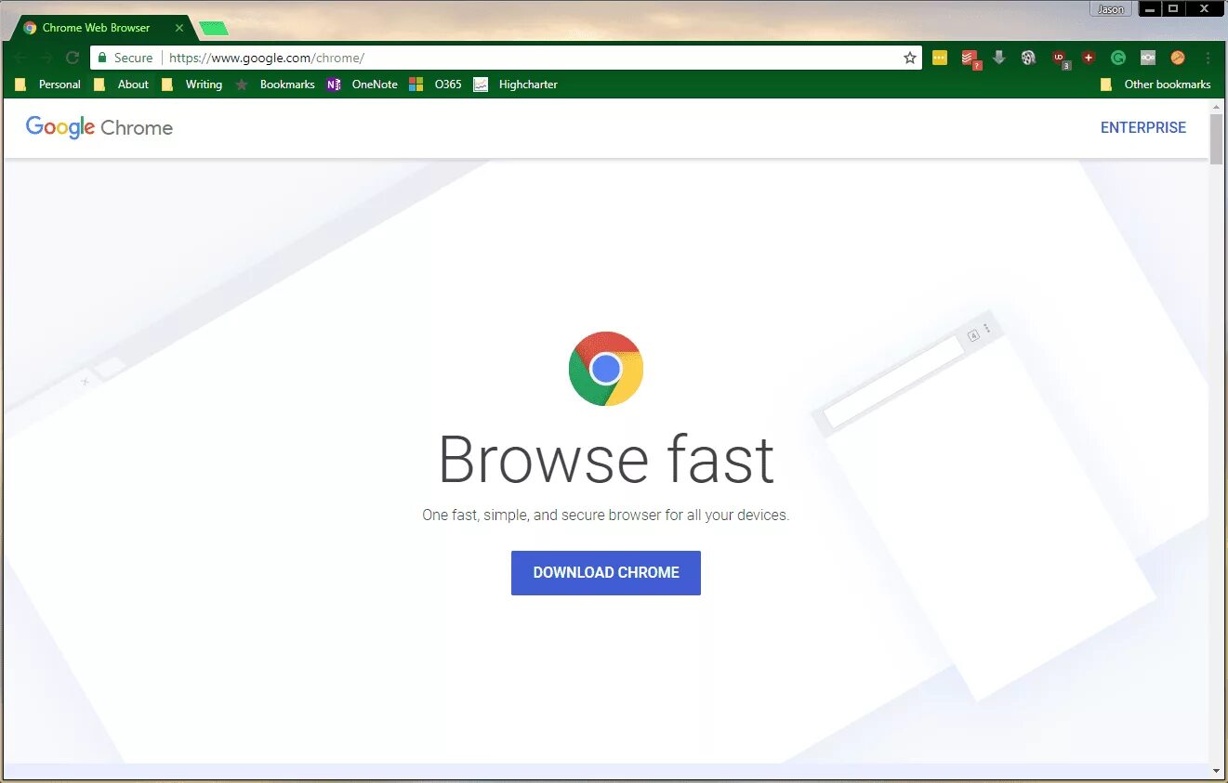Open a new tab with the tab button
Image resolution: width=1228 pixels, height=783 pixels.
click(212, 27)
